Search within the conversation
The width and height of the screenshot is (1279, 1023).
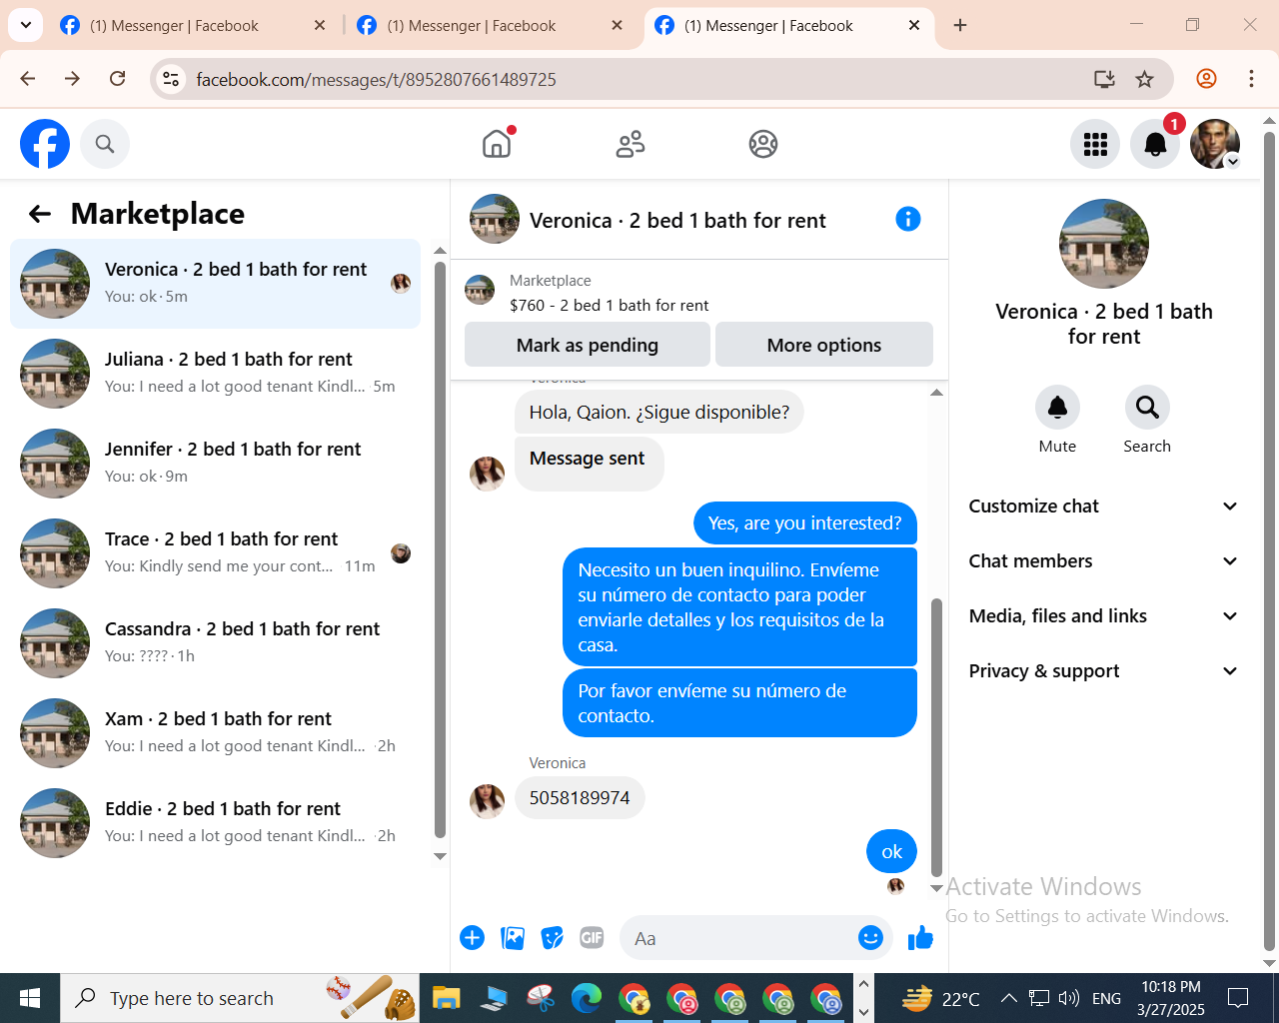click(1147, 408)
